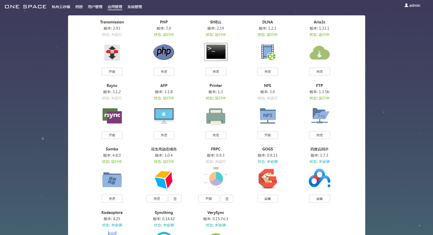The height and width of the screenshot is (235, 433).
Task: Start Transmission with 开启 button
Action: coord(112,72)
